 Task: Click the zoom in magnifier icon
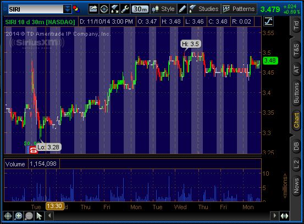coord(19,216)
